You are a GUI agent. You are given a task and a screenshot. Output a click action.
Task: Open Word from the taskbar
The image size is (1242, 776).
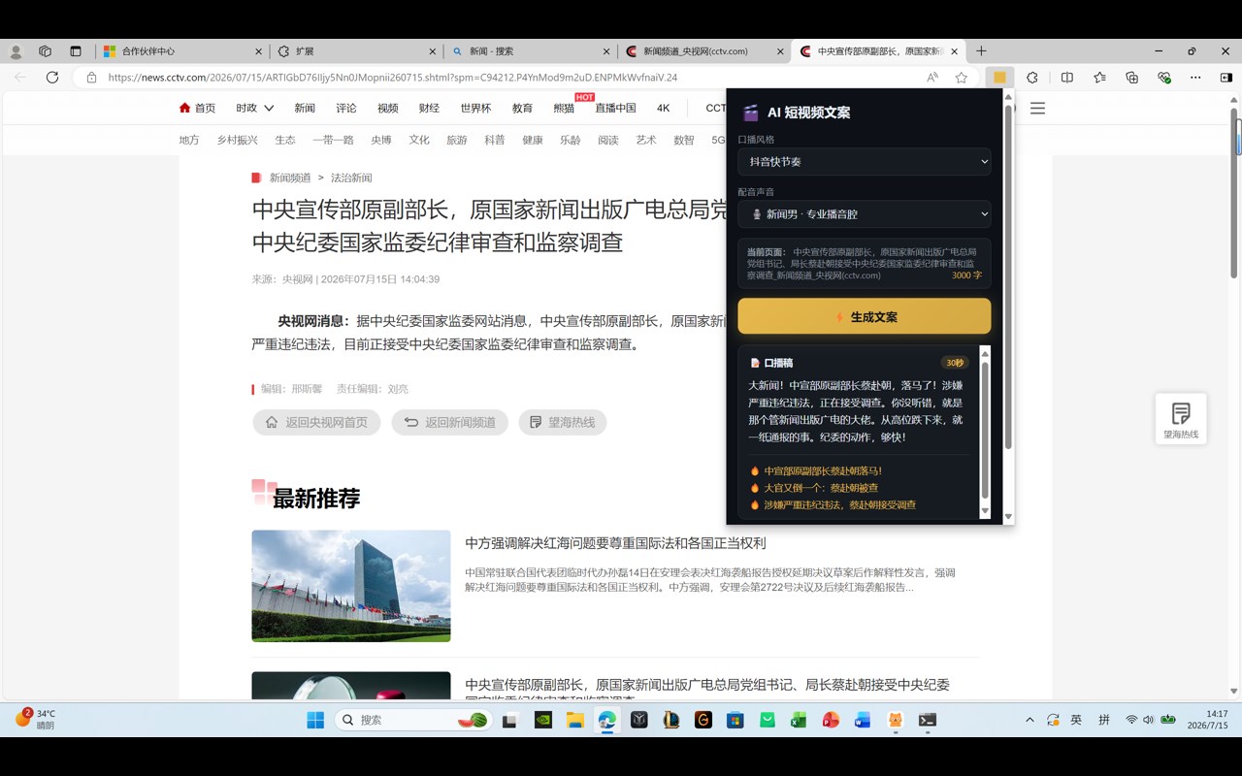tap(863, 720)
